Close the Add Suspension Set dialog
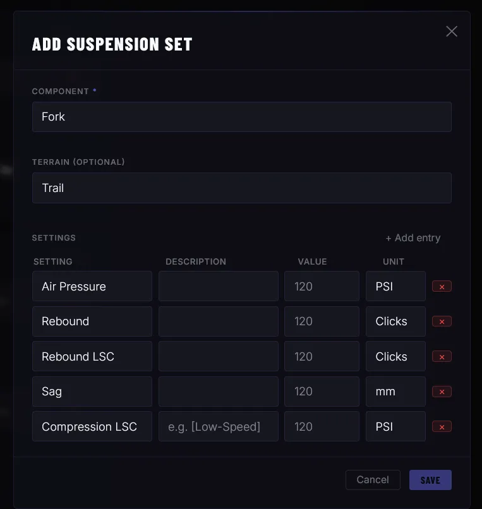Image resolution: width=482 pixels, height=509 pixels. [452, 31]
